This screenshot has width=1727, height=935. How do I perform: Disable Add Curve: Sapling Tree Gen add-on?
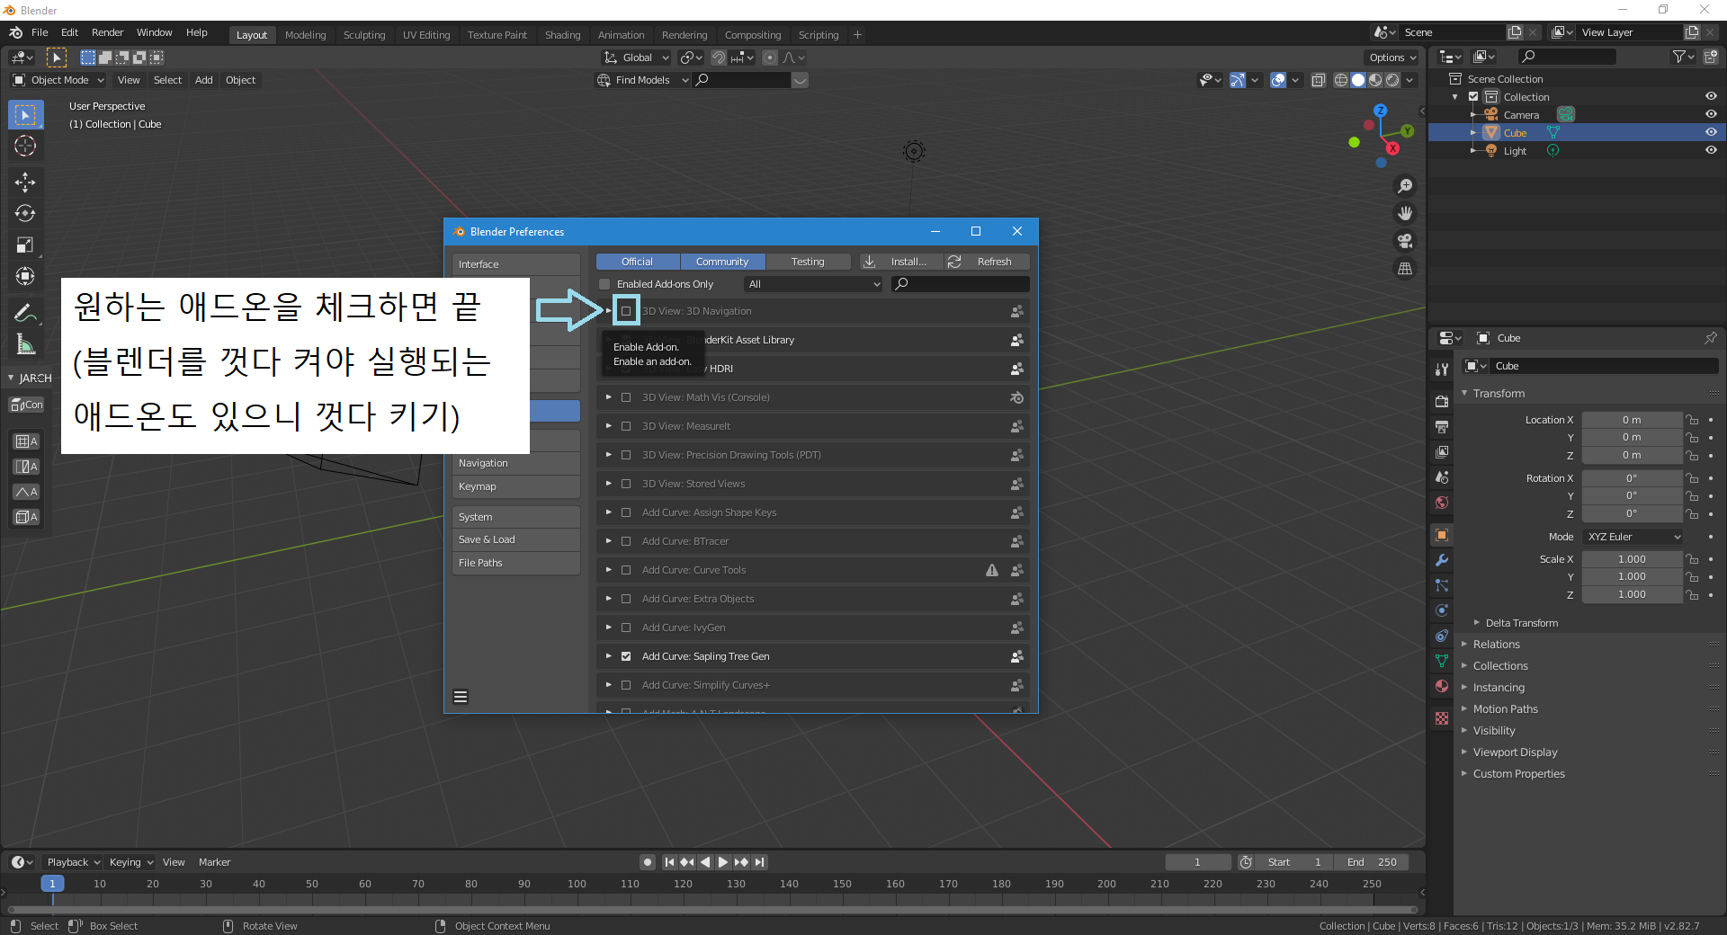point(626,656)
